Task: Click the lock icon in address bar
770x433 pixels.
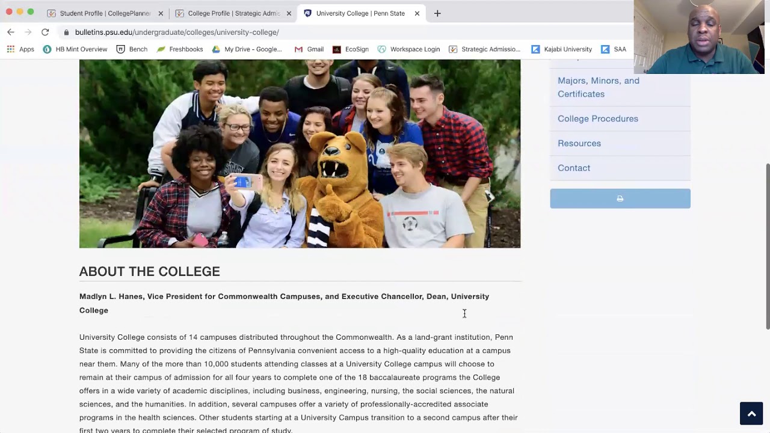Action: (x=66, y=32)
